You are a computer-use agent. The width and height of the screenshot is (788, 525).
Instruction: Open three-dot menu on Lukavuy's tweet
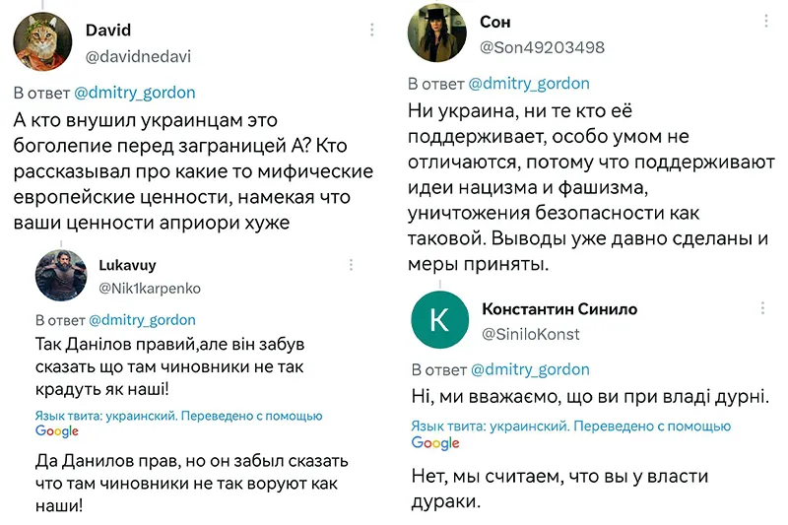pyautogui.click(x=351, y=265)
